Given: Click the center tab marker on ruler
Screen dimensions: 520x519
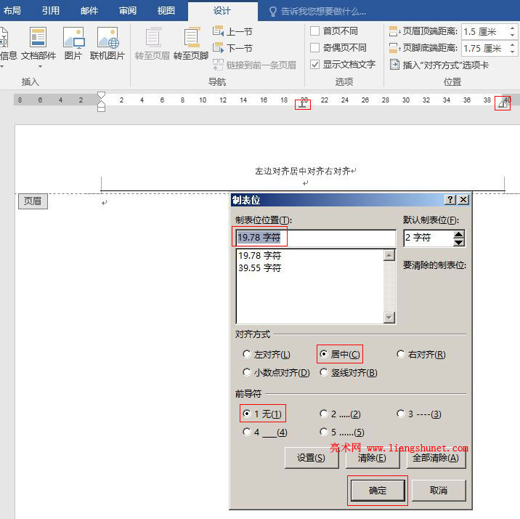Looking at the screenshot, I should 302,104.
